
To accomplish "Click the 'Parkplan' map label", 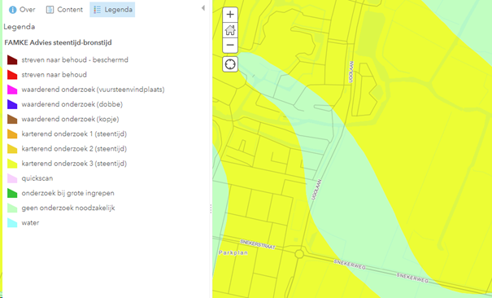I will (x=233, y=252).
